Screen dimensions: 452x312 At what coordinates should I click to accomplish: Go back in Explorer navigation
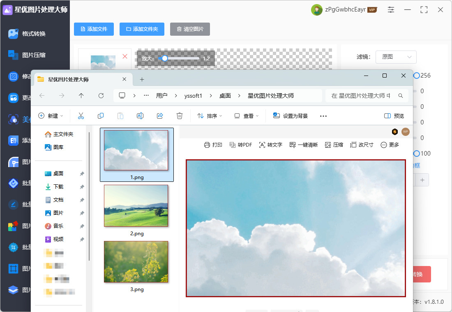(x=42, y=96)
